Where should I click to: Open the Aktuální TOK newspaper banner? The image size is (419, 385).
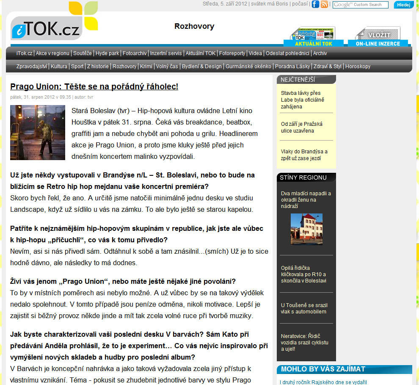[314, 36]
